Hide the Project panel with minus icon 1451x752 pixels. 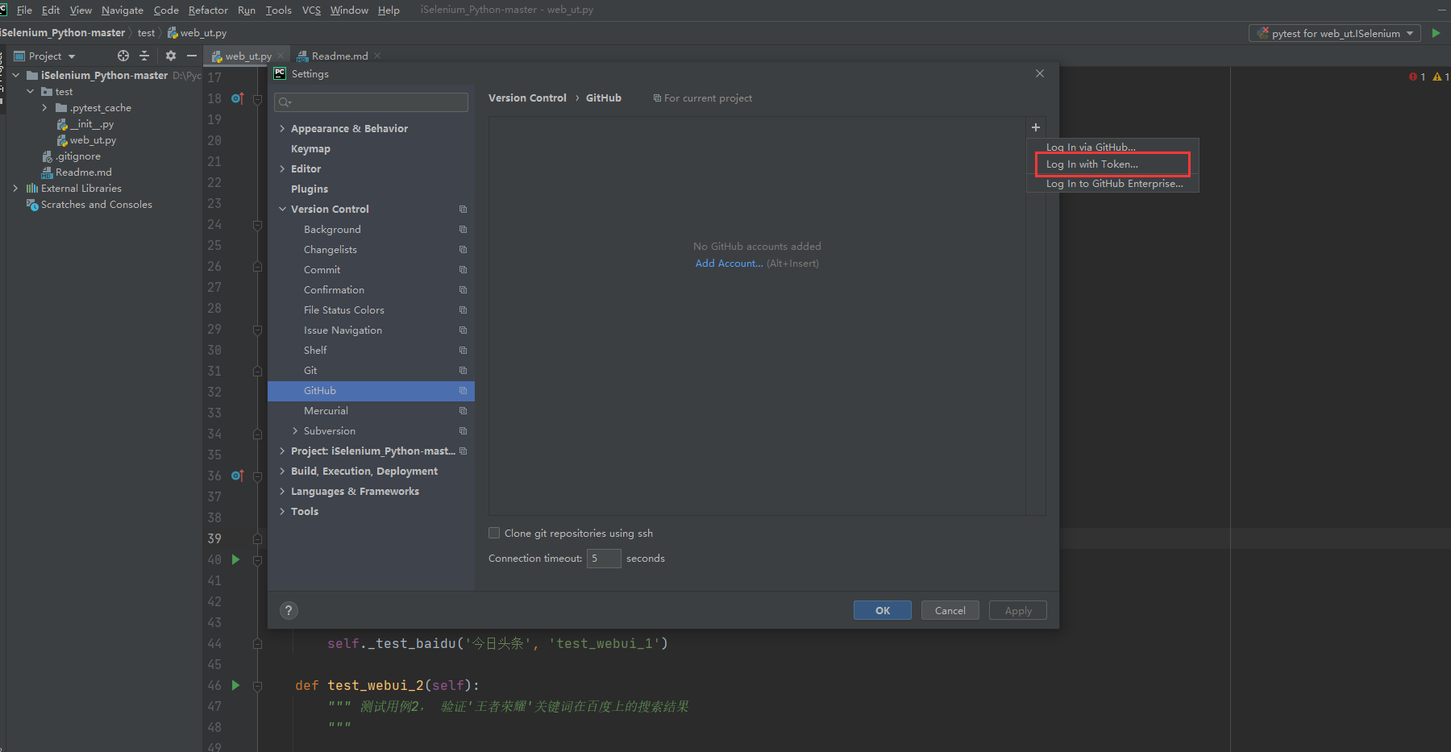[192, 56]
